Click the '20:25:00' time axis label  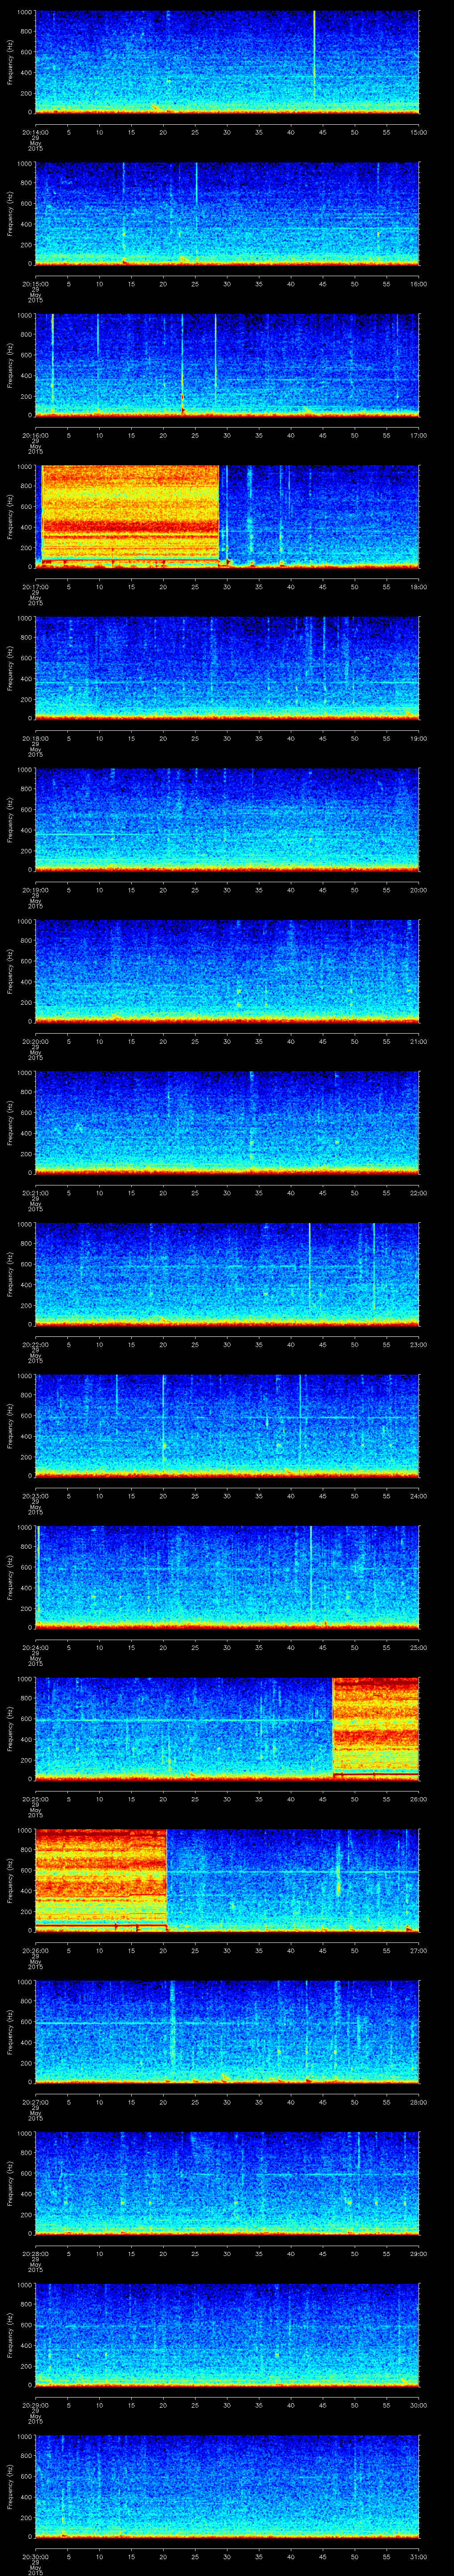35,1798
